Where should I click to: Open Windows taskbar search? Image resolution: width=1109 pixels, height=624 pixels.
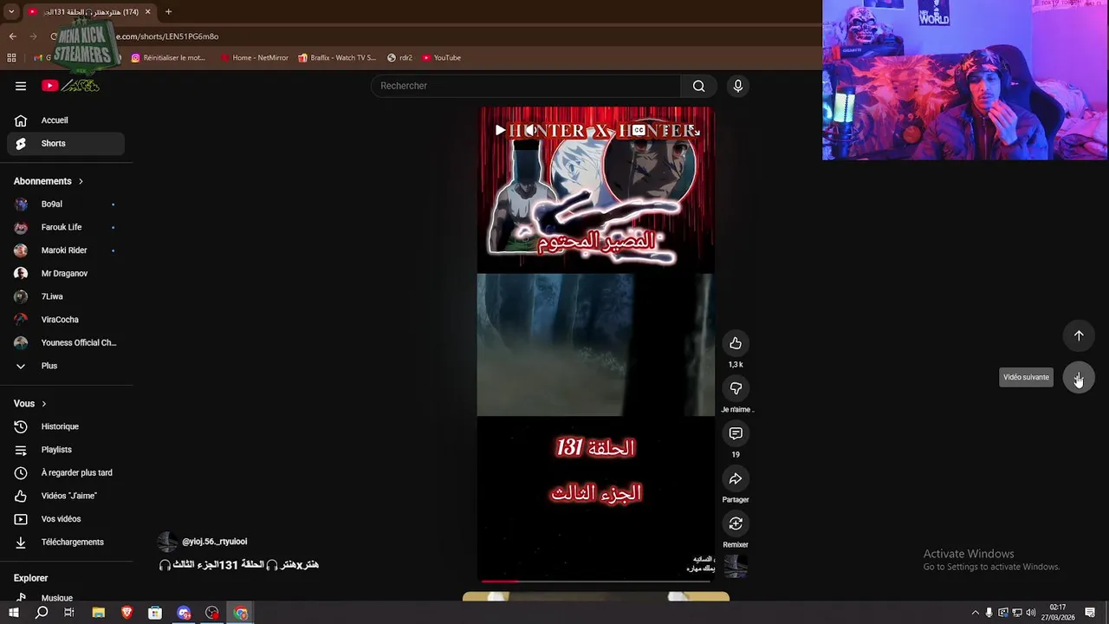42,613
